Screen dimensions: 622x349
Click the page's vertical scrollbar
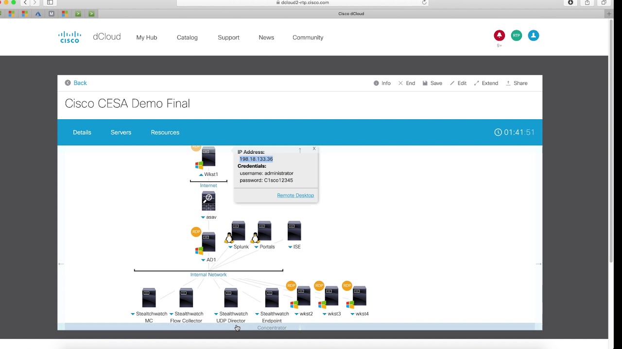[611, 141]
